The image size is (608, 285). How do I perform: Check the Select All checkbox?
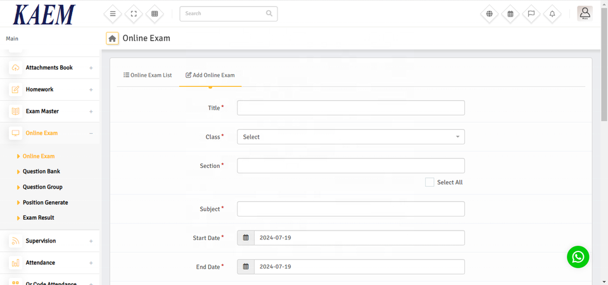(x=429, y=182)
